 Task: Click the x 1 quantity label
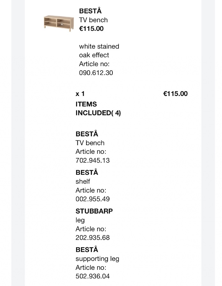coord(80,94)
